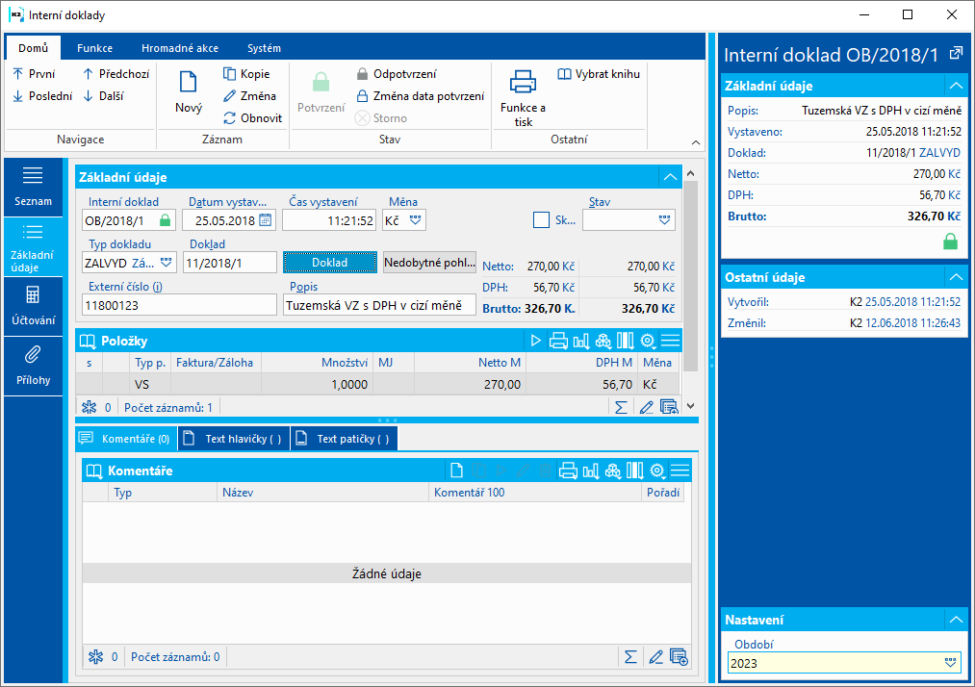This screenshot has height=687, width=975.
Task: Open Funkce a tisk printer menu
Action: tap(523, 98)
